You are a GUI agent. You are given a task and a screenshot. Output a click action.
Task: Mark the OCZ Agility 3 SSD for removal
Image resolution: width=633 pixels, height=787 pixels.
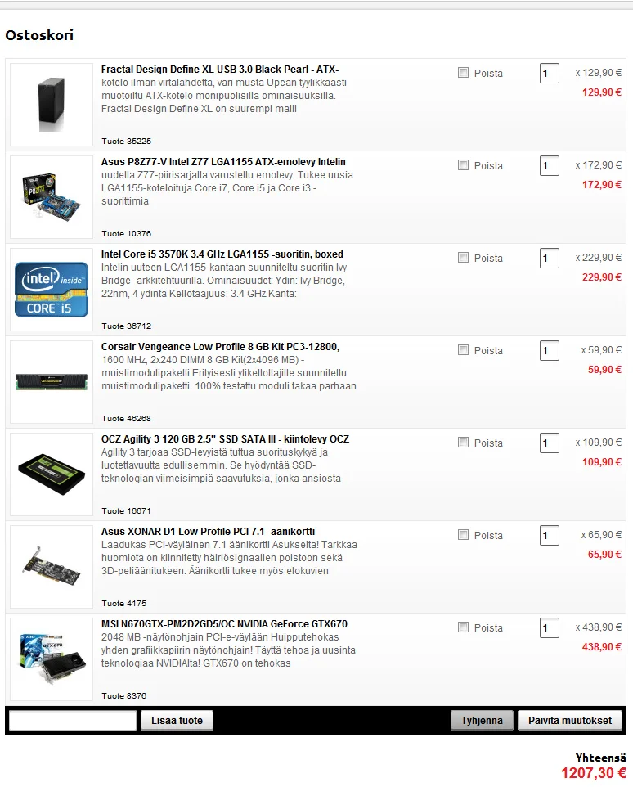463,443
